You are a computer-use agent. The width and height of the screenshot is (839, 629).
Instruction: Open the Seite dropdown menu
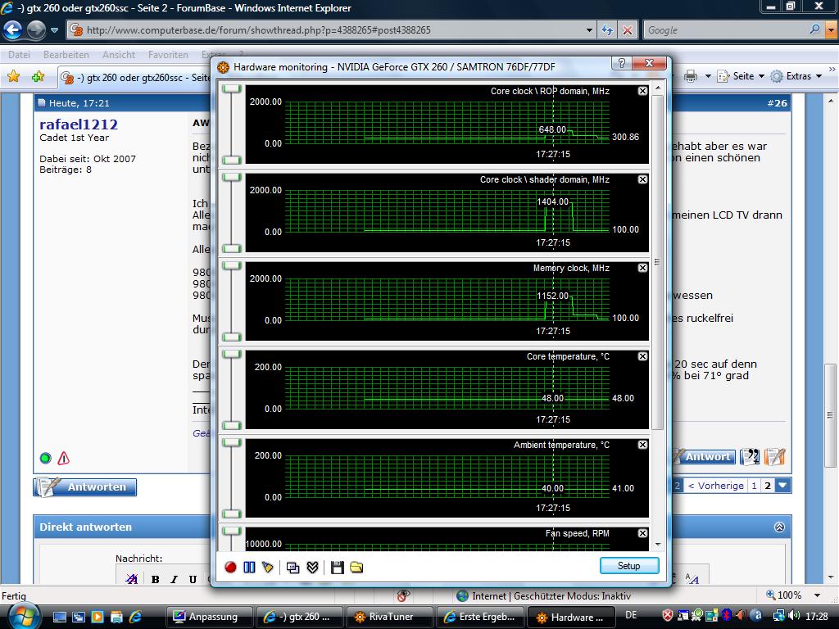pyautogui.click(x=741, y=76)
